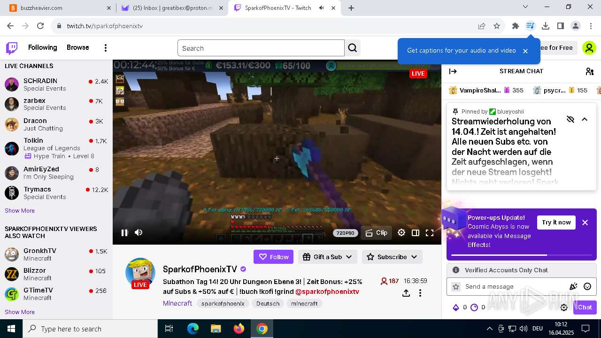This screenshot has width=601, height=338.
Task: Send message with Chat button
Action: tap(585, 307)
